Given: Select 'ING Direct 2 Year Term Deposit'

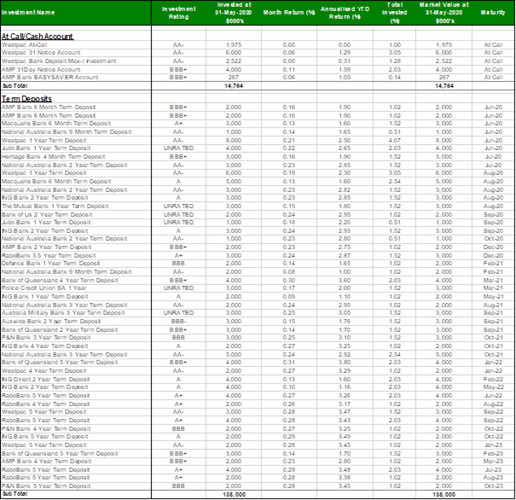Looking at the screenshot, I should (45, 380).
